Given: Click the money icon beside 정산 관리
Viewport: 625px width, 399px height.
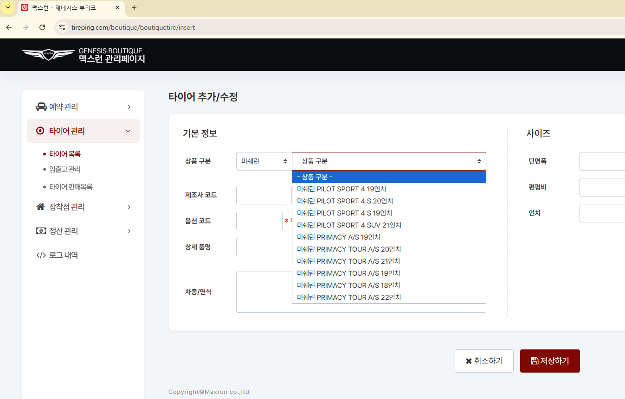Looking at the screenshot, I should click(x=41, y=231).
